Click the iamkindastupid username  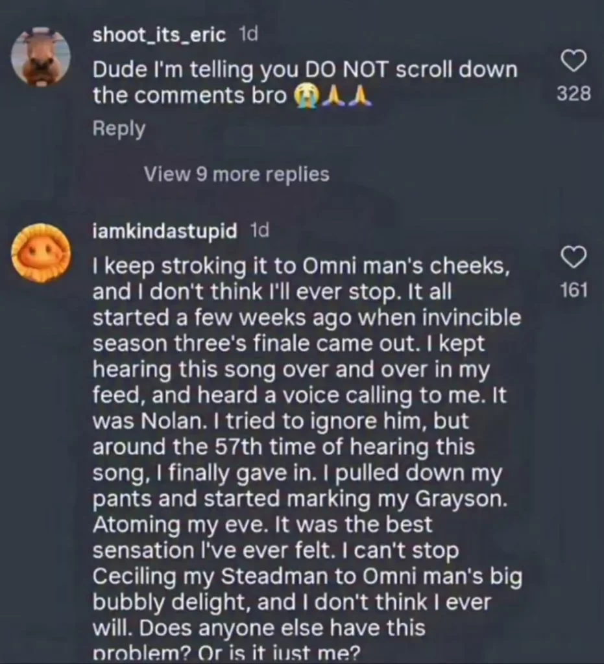165,231
